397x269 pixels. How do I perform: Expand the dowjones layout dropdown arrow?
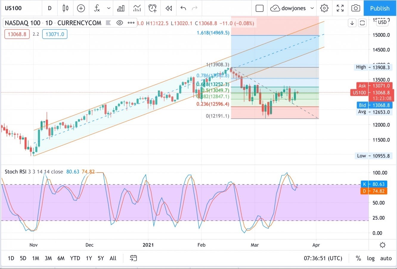pyautogui.click(x=312, y=8)
